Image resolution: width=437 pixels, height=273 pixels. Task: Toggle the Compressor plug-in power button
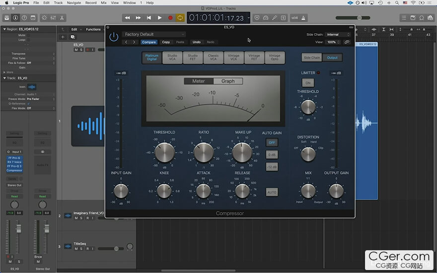click(x=114, y=37)
